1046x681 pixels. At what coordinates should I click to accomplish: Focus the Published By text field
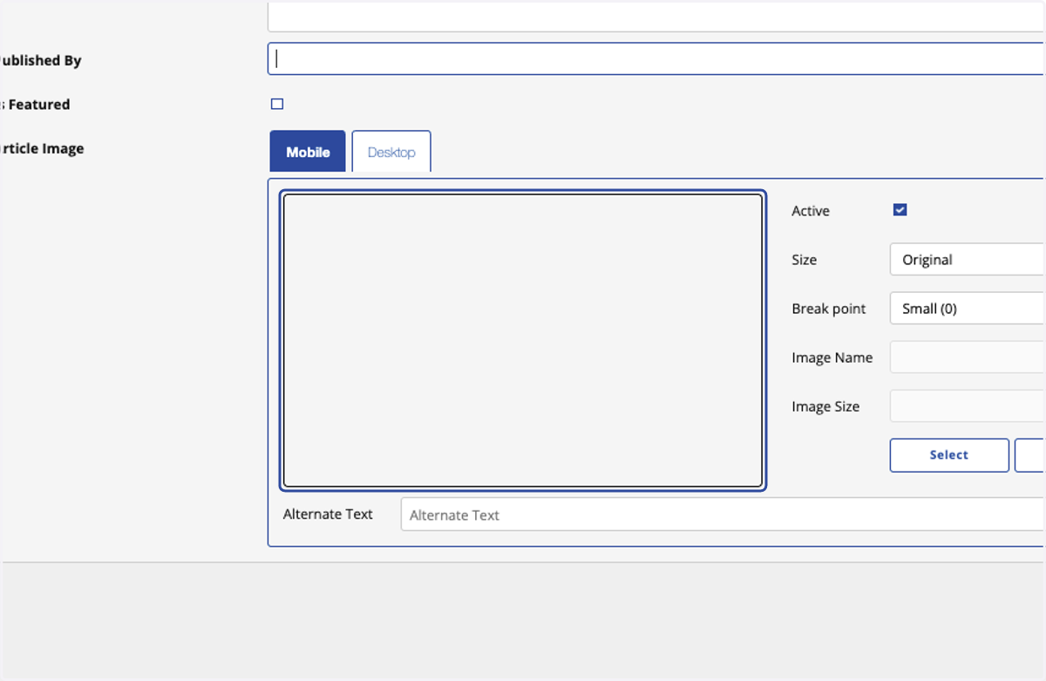tap(656, 59)
